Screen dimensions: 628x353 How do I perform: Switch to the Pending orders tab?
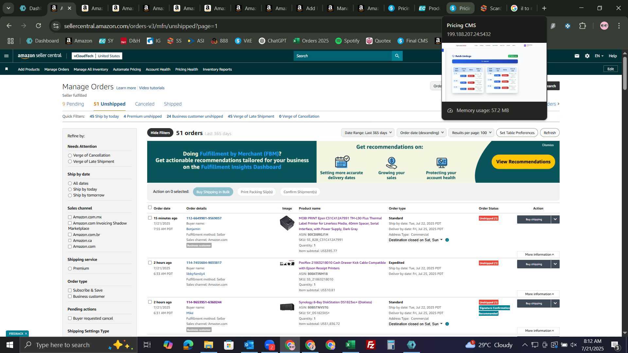(73, 104)
